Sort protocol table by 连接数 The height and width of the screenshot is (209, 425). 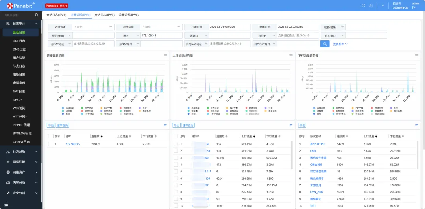click(347, 136)
